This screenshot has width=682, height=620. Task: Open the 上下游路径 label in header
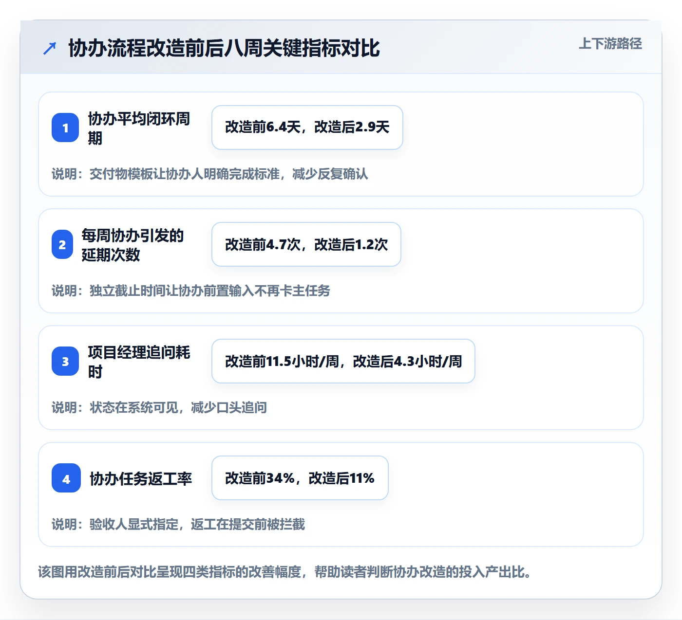coord(610,43)
